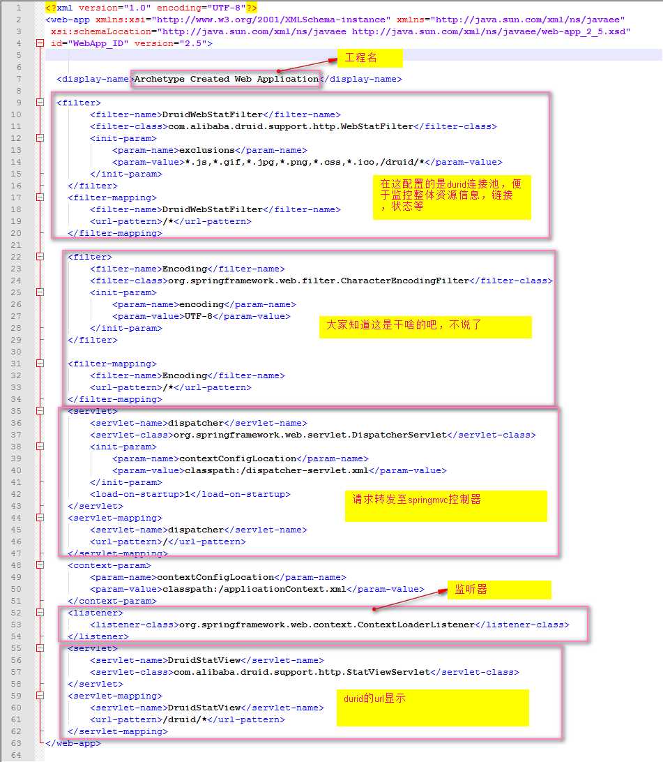
Task: Click 'Encoding' filter-name on line 32
Action: (x=185, y=375)
